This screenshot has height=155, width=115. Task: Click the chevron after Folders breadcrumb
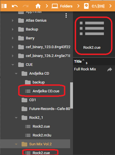pyautogui.click(x=78, y=6)
